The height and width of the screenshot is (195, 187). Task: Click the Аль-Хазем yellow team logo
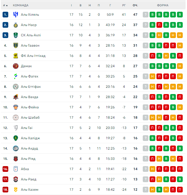(15, 190)
